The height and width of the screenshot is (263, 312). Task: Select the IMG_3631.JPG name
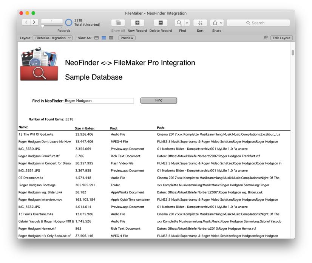(29, 171)
